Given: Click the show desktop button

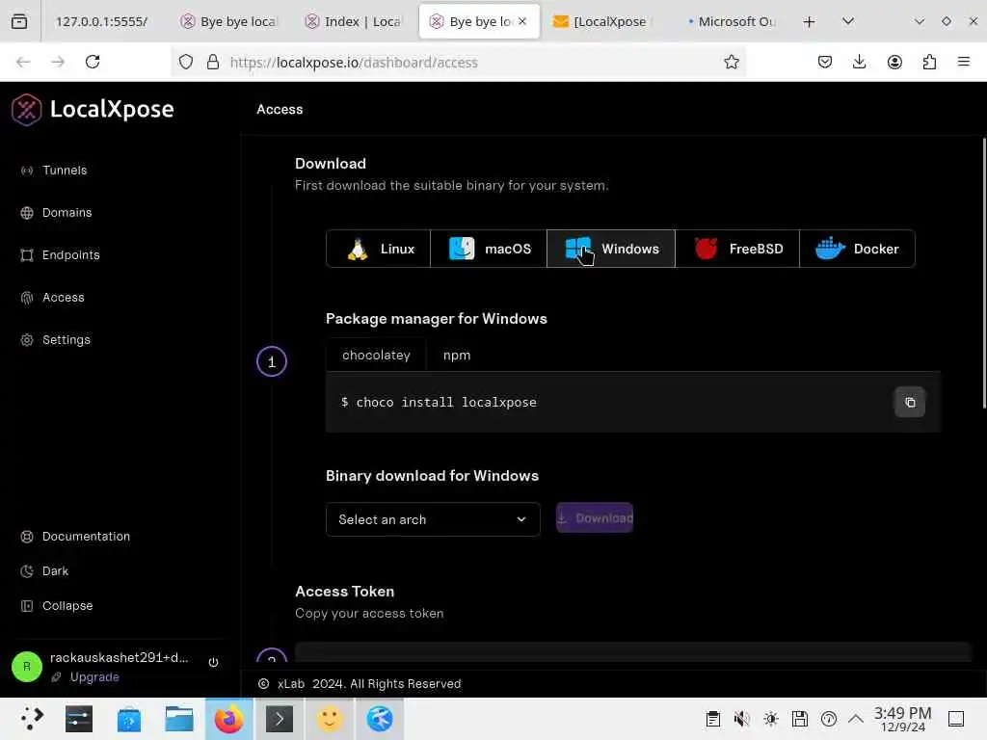Looking at the screenshot, I should (x=956, y=719).
